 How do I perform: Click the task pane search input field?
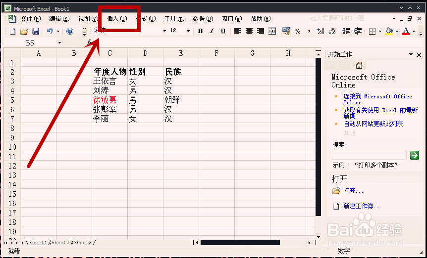[369, 155]
